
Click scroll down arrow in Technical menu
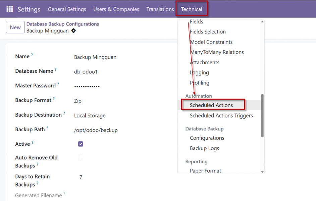262,172
